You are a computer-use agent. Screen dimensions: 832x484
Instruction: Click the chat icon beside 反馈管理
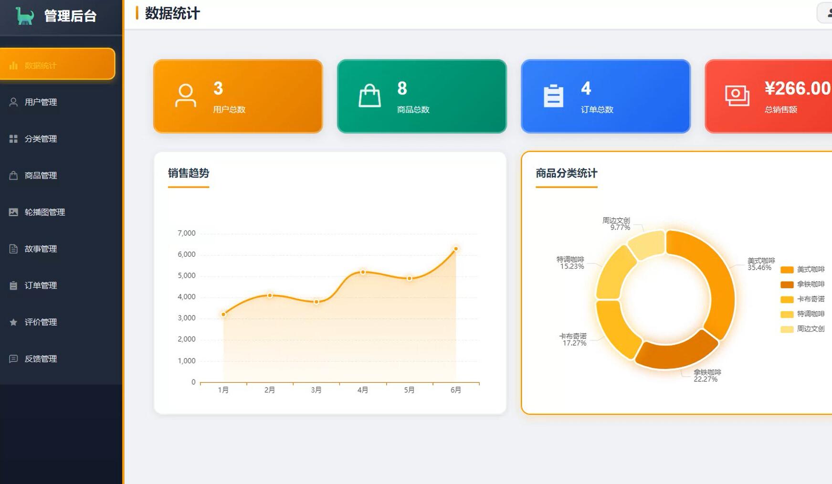(x=13, y=358)
